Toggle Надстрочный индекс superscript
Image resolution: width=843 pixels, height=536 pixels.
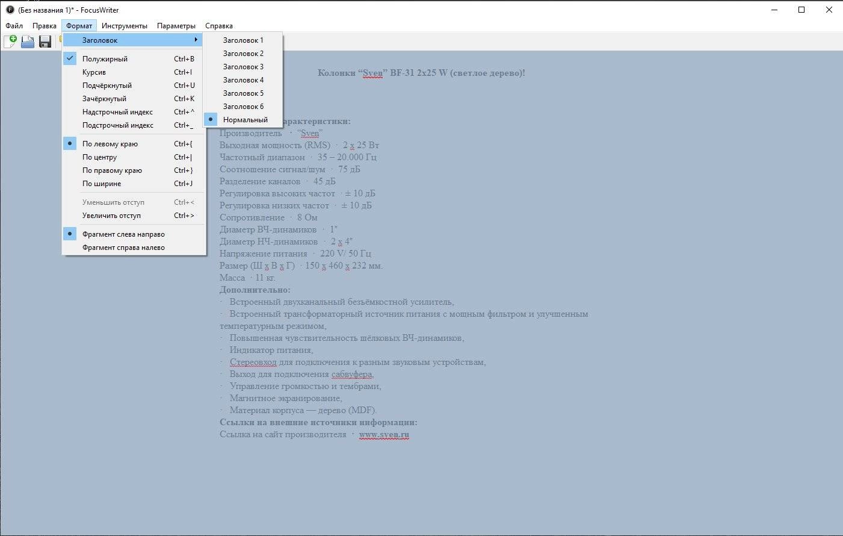click(x=134, y=112)
